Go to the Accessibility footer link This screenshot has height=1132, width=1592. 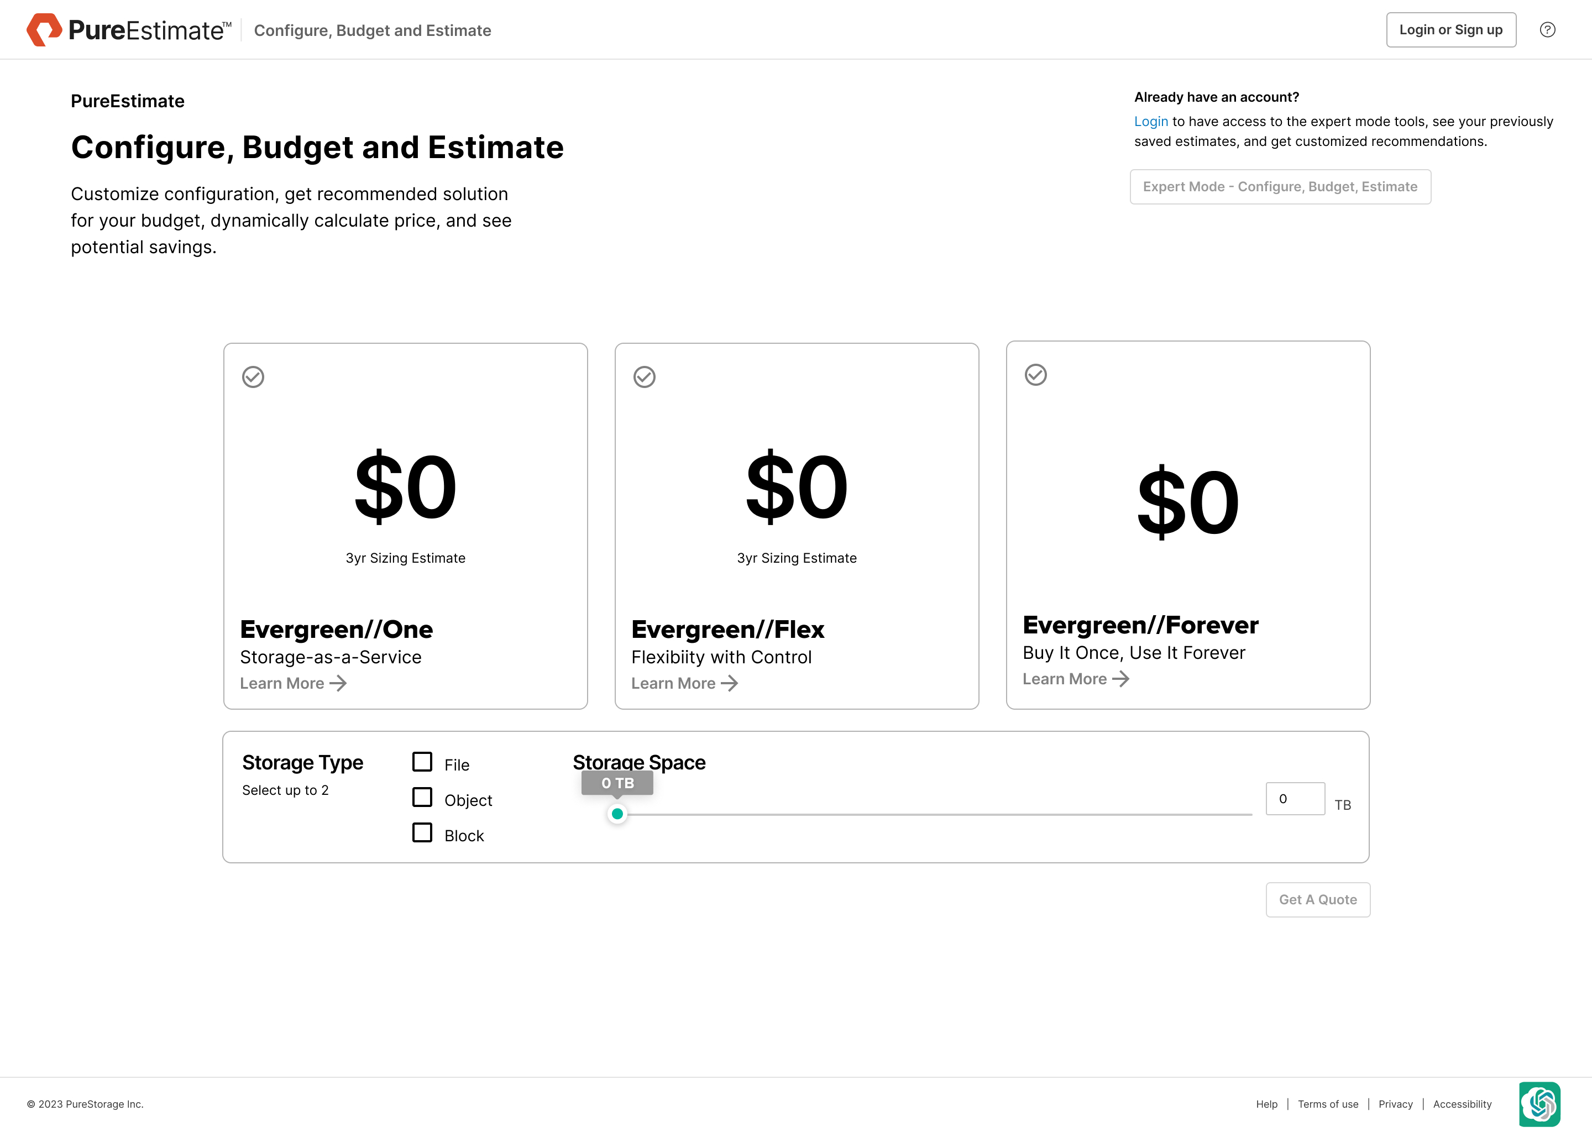pos(1462,1104)
